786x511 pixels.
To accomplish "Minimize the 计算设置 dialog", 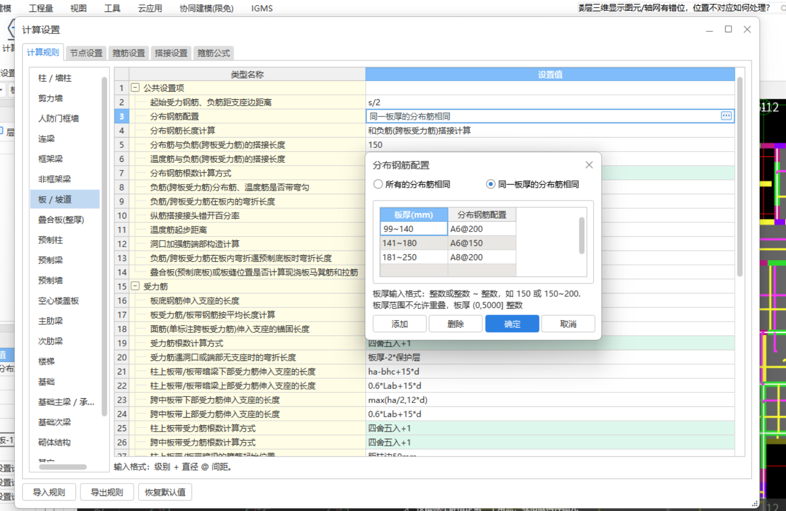I will pyautogui.click(x=709, y=30).
